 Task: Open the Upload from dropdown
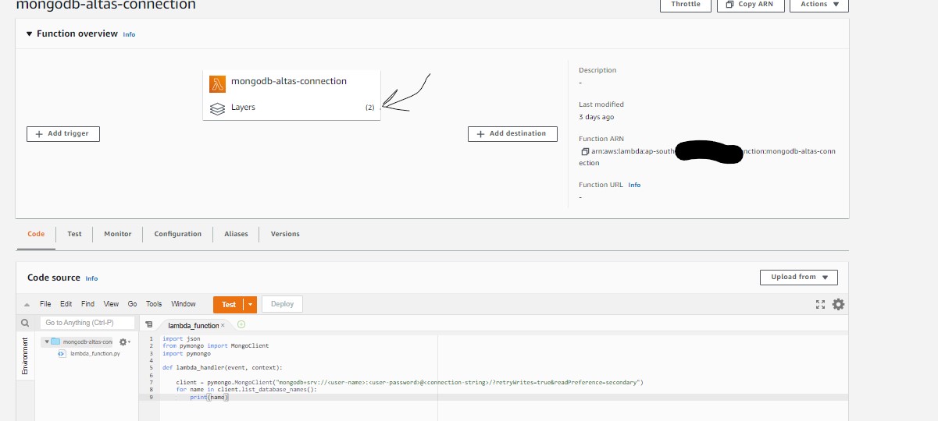pos(799,277)
